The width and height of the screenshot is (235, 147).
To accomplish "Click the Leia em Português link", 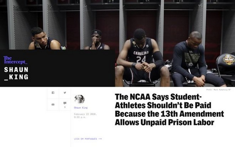I will pos(85,139).
